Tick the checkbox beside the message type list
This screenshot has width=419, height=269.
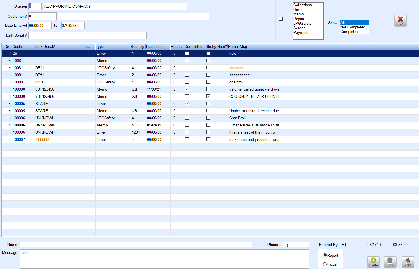[x=281, y=19]
